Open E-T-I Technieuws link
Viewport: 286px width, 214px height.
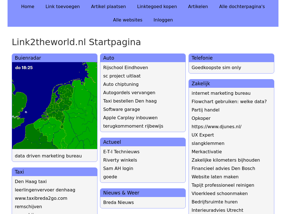(121, 152)
